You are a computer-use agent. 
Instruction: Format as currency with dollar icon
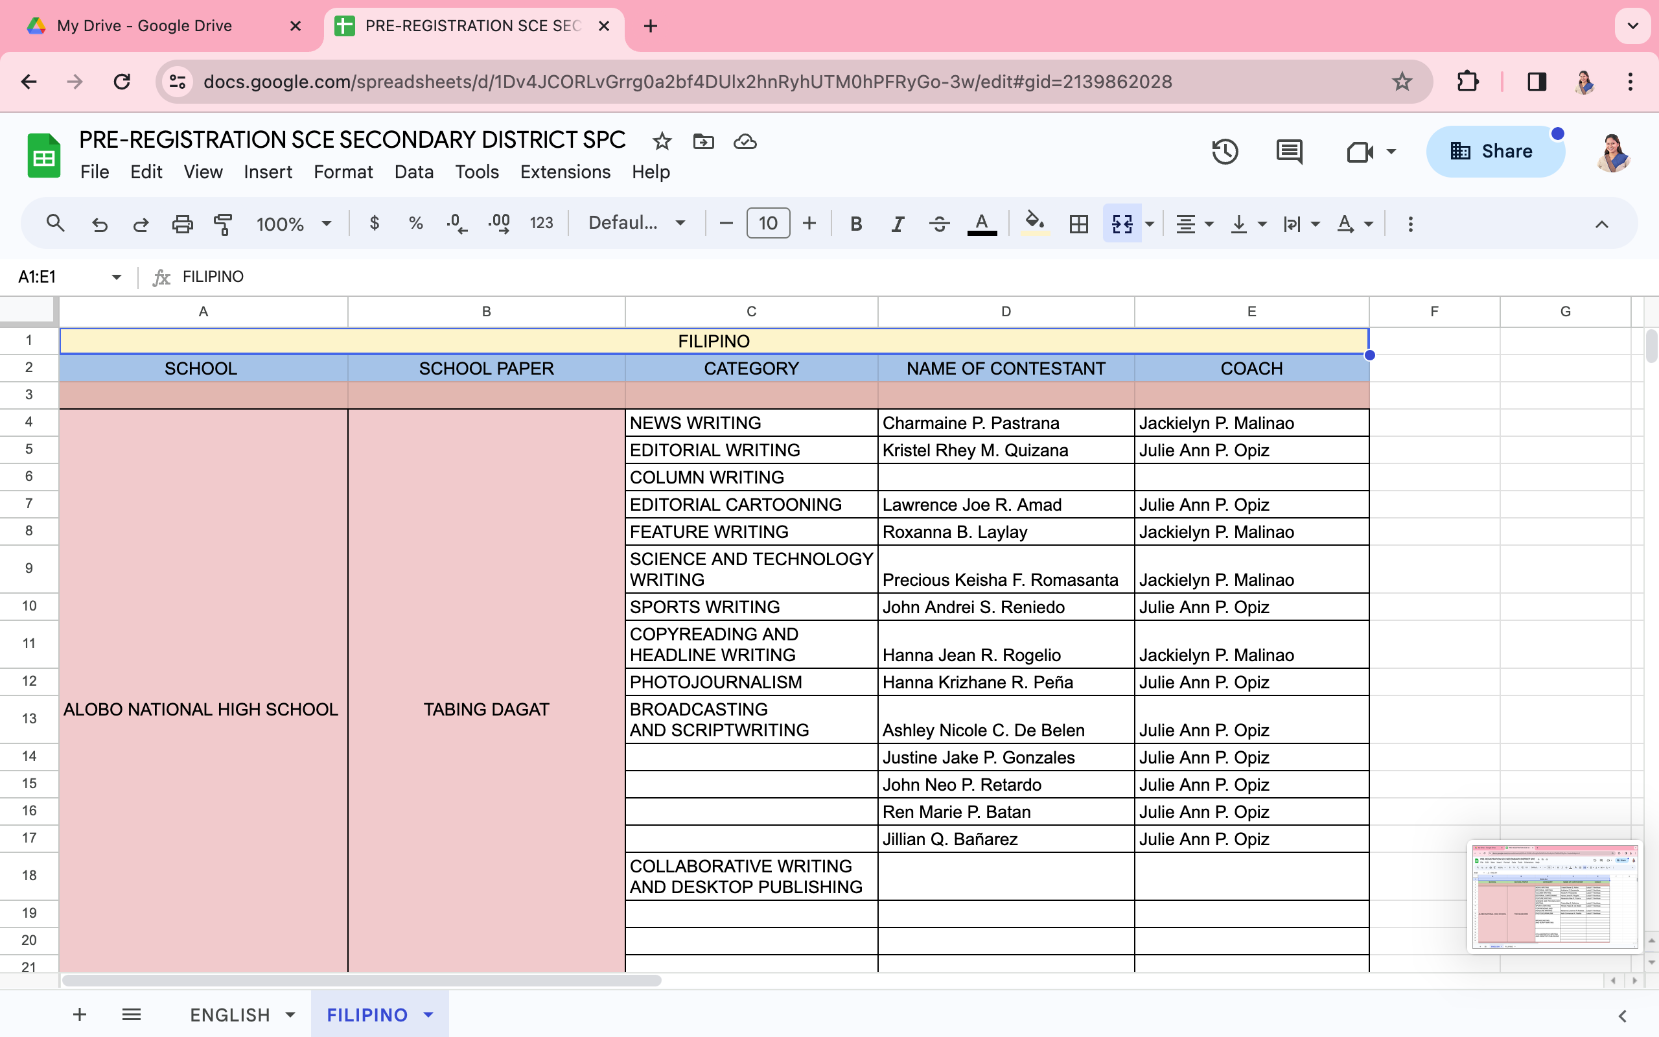(x=375, y=223)
